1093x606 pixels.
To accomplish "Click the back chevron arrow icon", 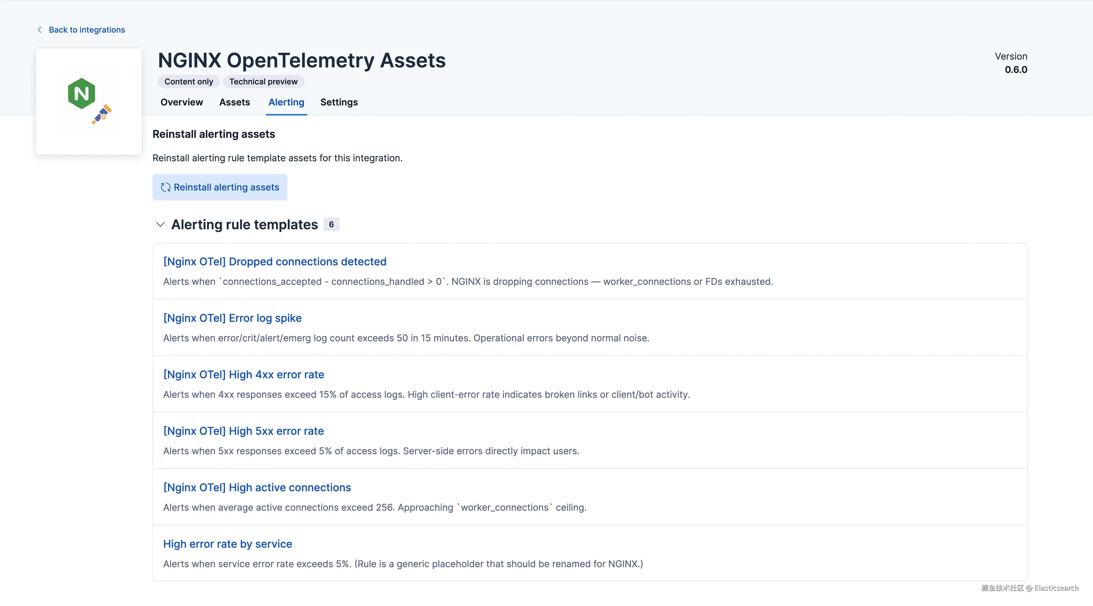I will (x=40, y=30).
